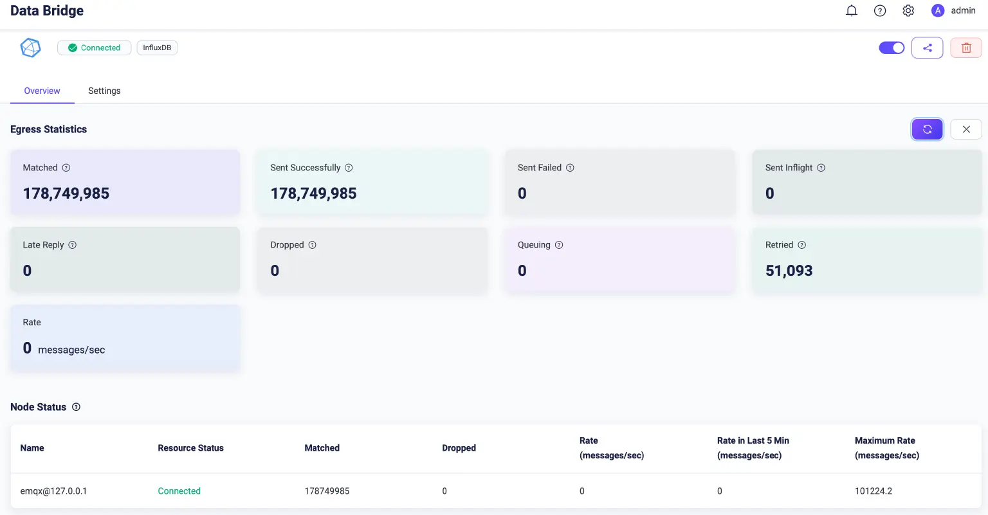Image resolution: width=988 pixels, height=515 pixels.
Task: Open the settings gear icon
Action: [x=908, y=11]
